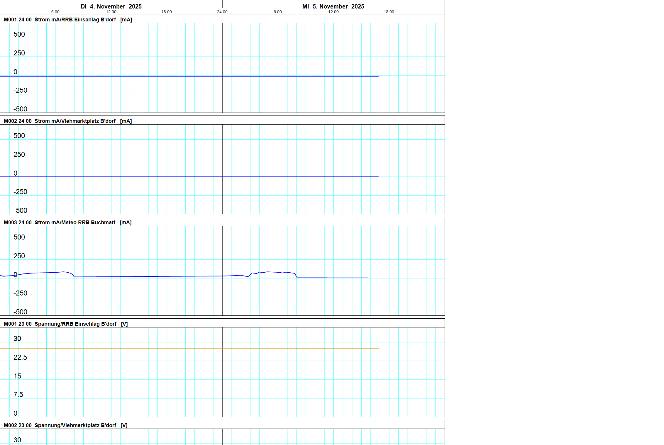The height and width of the screenshot is (445, 664).
Task: Click the first day's 12:00 time label
Action: 111,12
